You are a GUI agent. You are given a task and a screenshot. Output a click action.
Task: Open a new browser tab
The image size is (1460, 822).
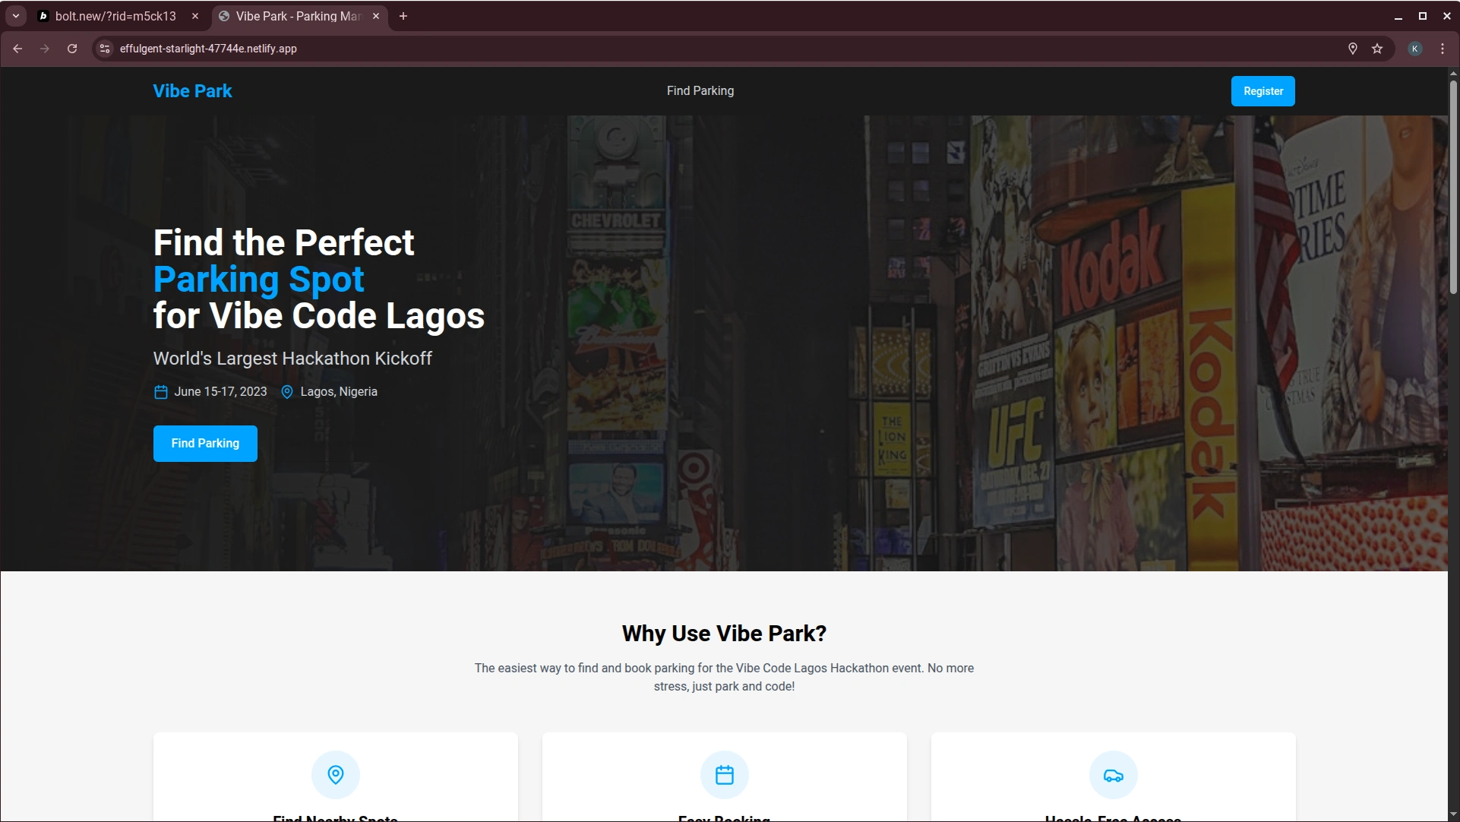tap(403, 16)
